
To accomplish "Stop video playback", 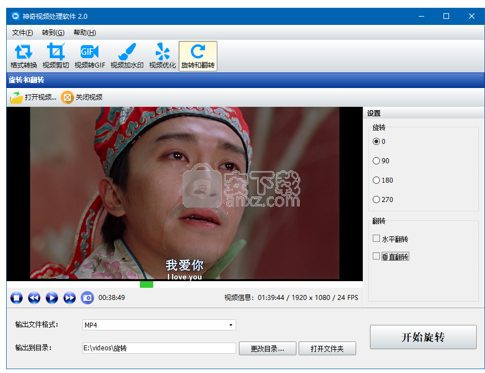I will [17, 298].
